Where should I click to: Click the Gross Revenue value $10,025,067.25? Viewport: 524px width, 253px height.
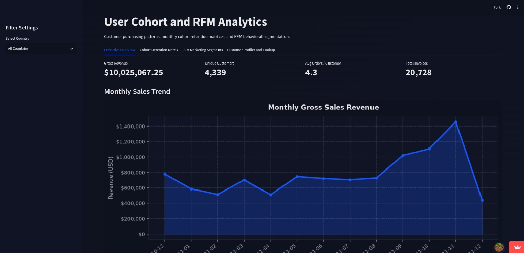pos(134,73)
